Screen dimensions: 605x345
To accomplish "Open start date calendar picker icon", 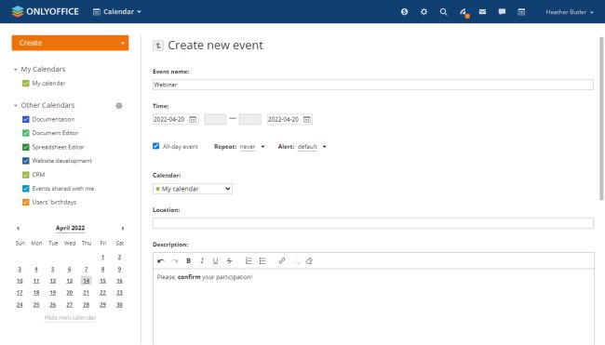I will tap(193, 120).
